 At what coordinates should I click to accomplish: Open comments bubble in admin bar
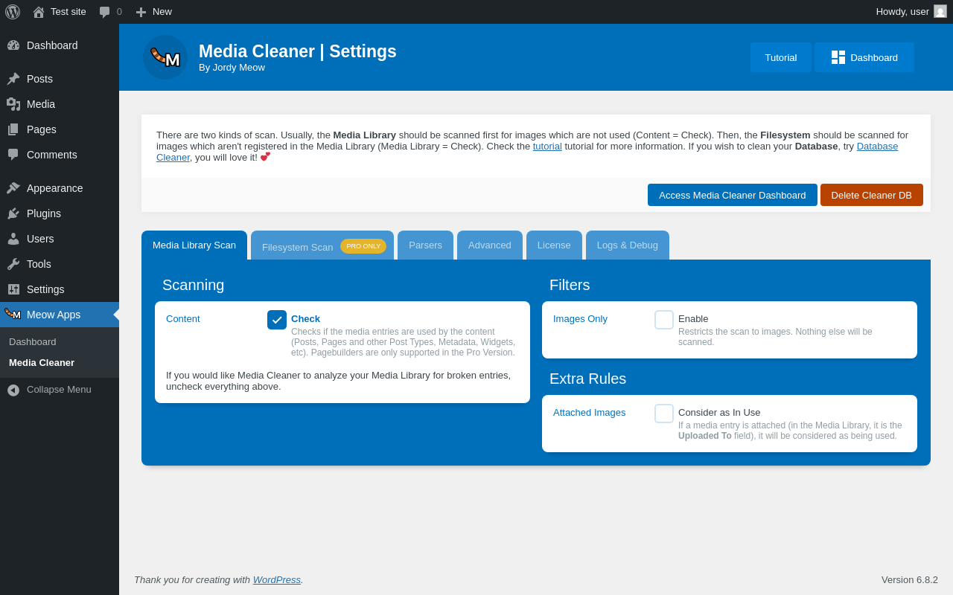(104, 12)
